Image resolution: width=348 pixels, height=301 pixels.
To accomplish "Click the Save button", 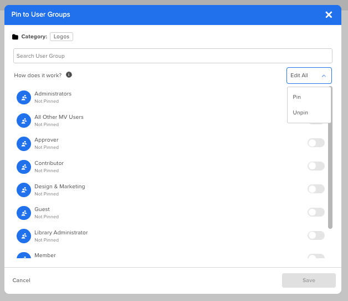I will point(309,280).
